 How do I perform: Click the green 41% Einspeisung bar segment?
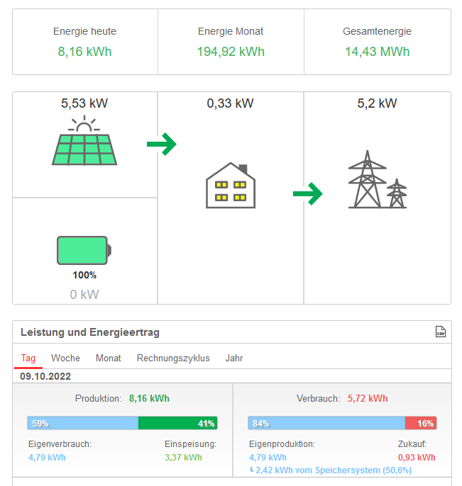[x=177, y=424]
